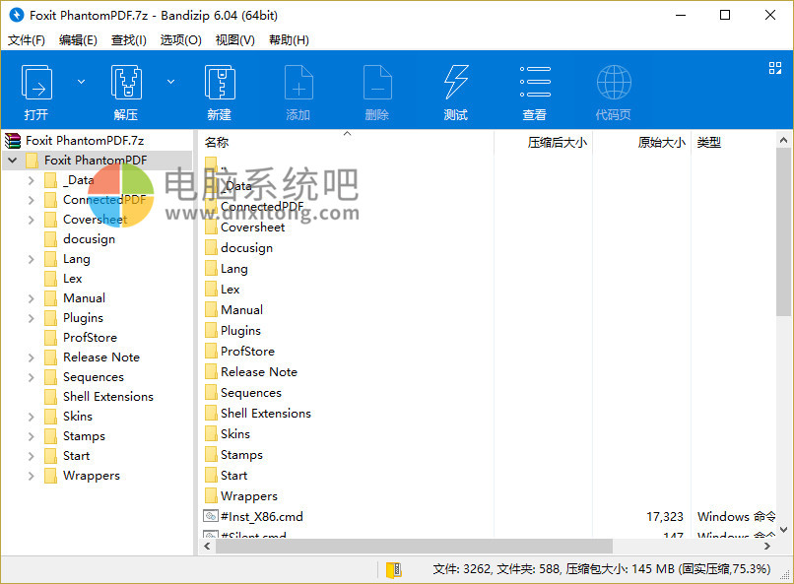This screenshot has height=584, width=794.
Task: Click the Delete (删除) toolbar icon
Action: [x=377, y=83]
